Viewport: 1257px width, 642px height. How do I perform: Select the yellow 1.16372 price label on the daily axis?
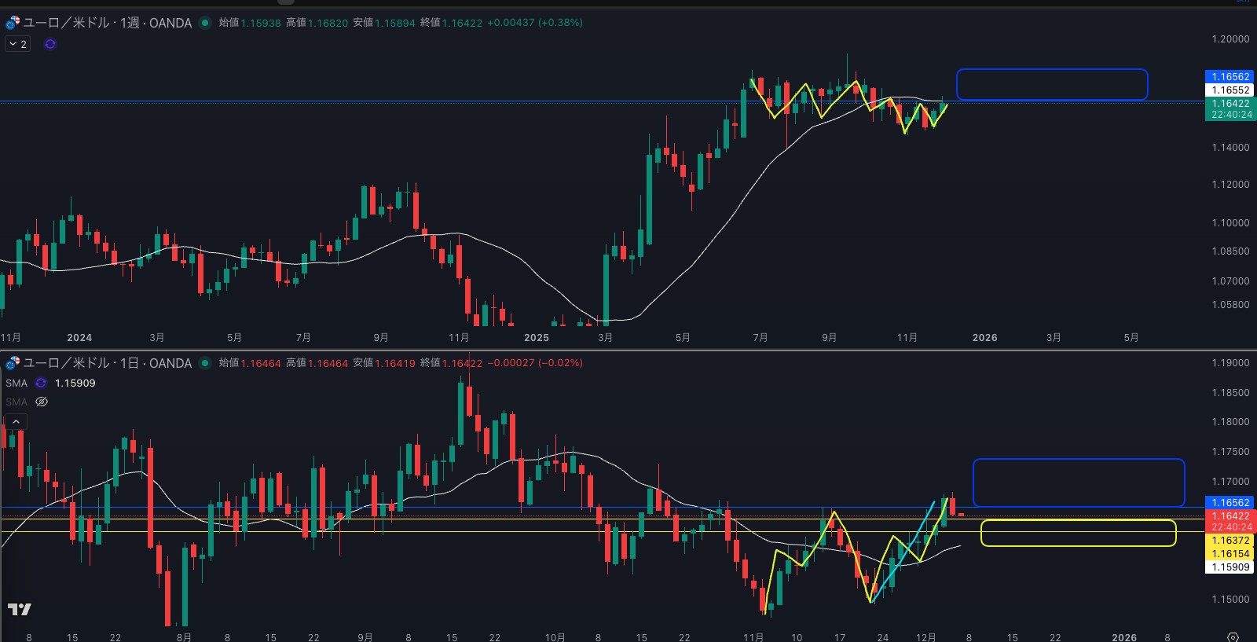pyautogui.click(x=1230, y=541)
